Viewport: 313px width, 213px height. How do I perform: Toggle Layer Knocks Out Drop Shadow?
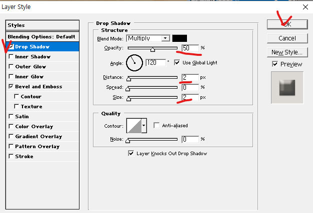pos(131,153)
